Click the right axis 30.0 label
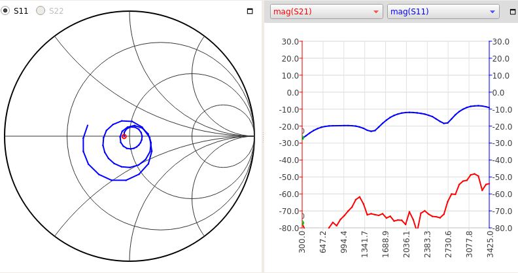The height and width of the screenshot is (273, 518). 501,42
